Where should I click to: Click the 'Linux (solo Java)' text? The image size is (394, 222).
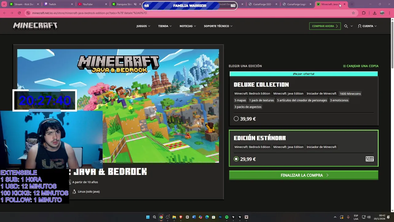89,191
